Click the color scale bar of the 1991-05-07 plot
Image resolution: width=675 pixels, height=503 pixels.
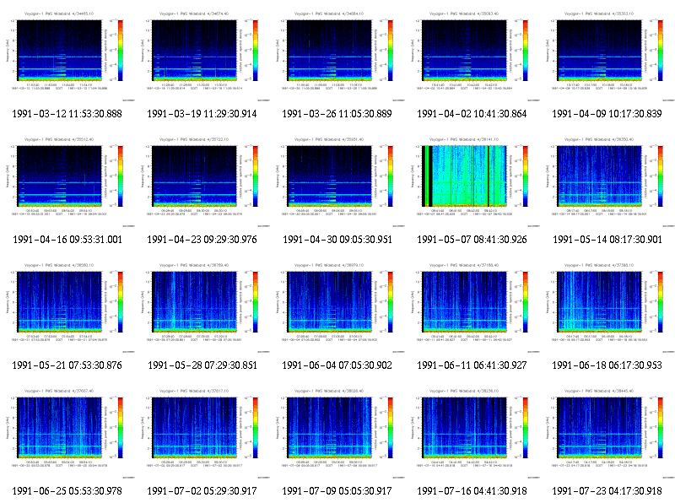(526, 176)
